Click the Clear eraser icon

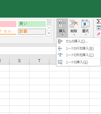pyautogui.click(x=99, y=34)
